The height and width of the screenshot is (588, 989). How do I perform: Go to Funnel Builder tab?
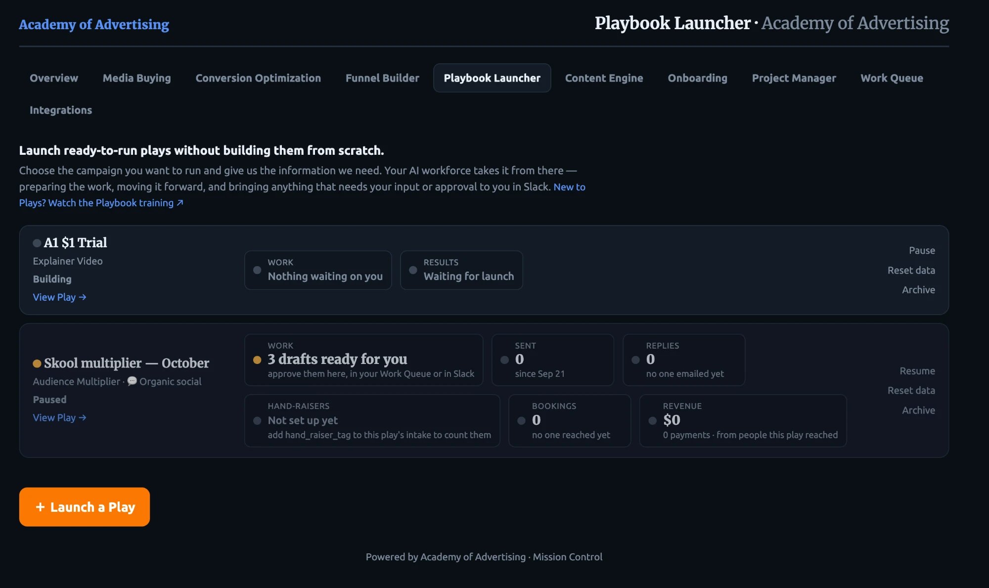(382, 78)
